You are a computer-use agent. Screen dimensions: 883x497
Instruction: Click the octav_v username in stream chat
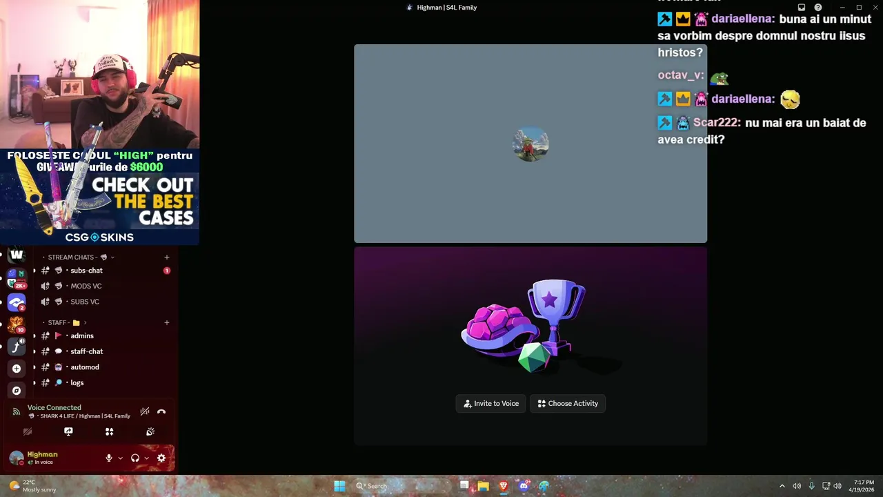pyautogui.click(x=681, y=75)
